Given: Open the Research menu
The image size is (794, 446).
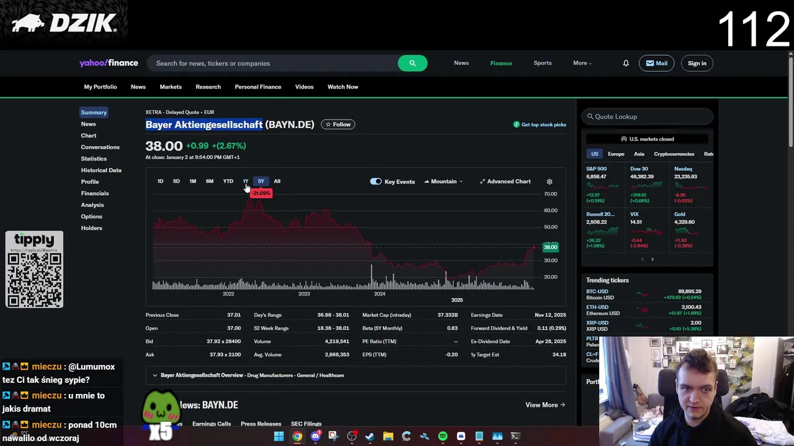Looking at the screenshot, I should pyautogui.click(x=208, y=87).
